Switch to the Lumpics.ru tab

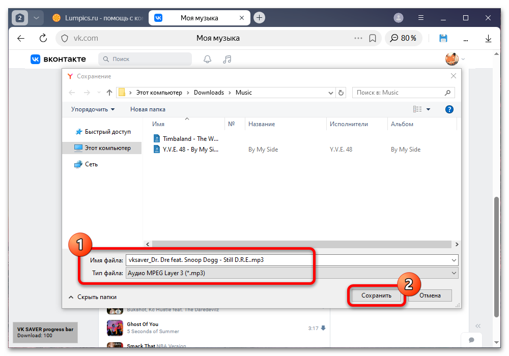(x=97, y=18)
